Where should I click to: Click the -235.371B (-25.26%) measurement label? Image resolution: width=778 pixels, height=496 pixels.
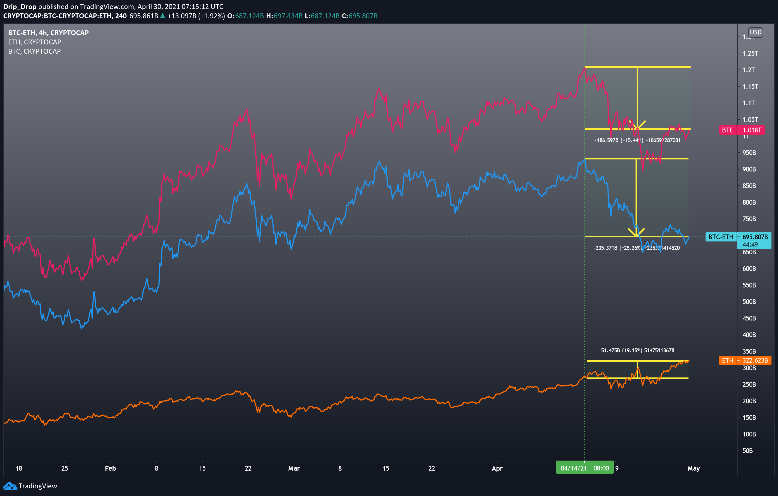pyautogui.click(x=637, y=248)
